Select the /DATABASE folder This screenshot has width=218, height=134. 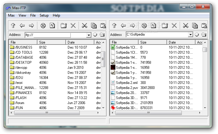(22, 58)
